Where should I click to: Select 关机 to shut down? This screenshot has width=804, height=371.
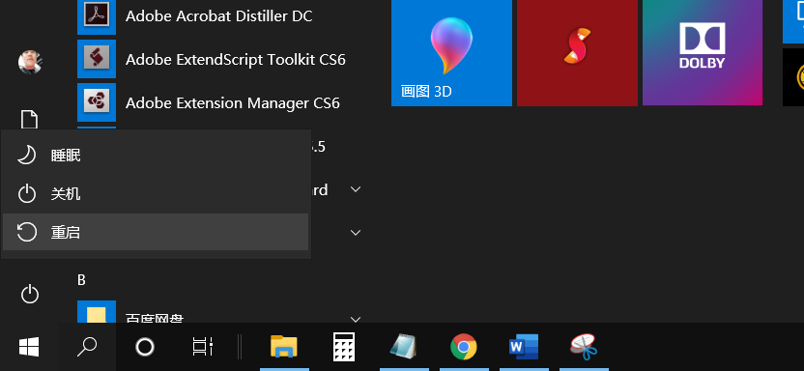pos(156,193)
